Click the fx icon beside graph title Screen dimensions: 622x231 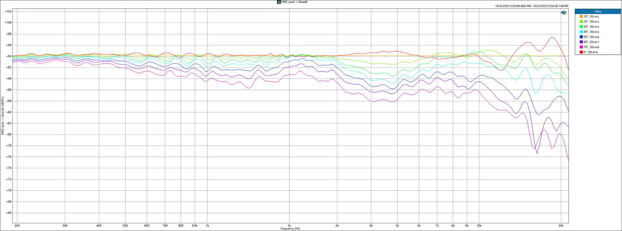pos(279,2)
